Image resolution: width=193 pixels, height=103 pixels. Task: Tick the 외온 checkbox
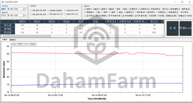110,12
